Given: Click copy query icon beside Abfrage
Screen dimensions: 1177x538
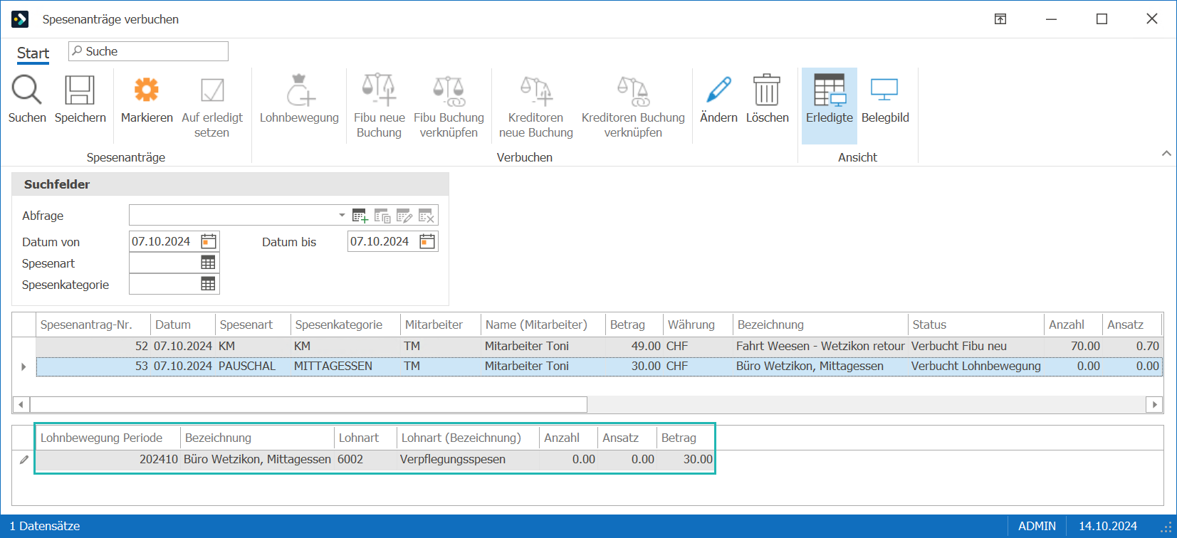Looking at the screenshot, I should [382, 216].
